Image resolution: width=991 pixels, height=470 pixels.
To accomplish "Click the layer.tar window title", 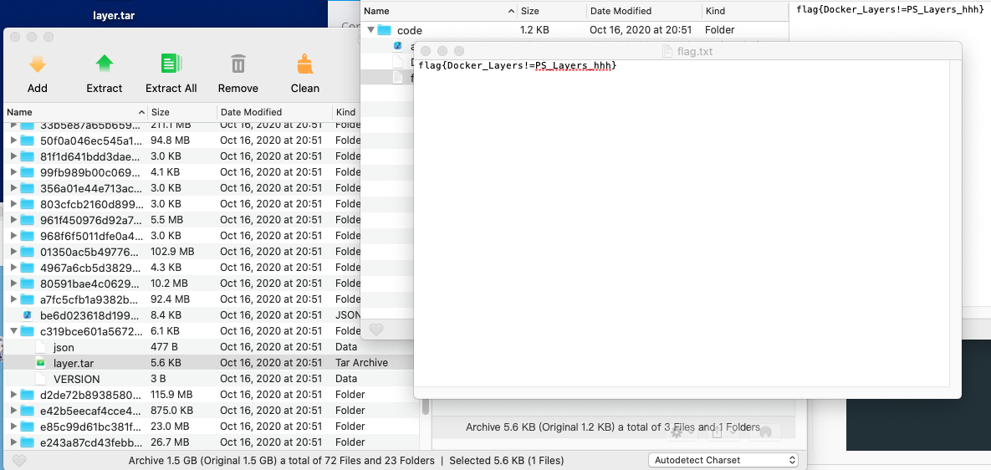I will [114, 17].
